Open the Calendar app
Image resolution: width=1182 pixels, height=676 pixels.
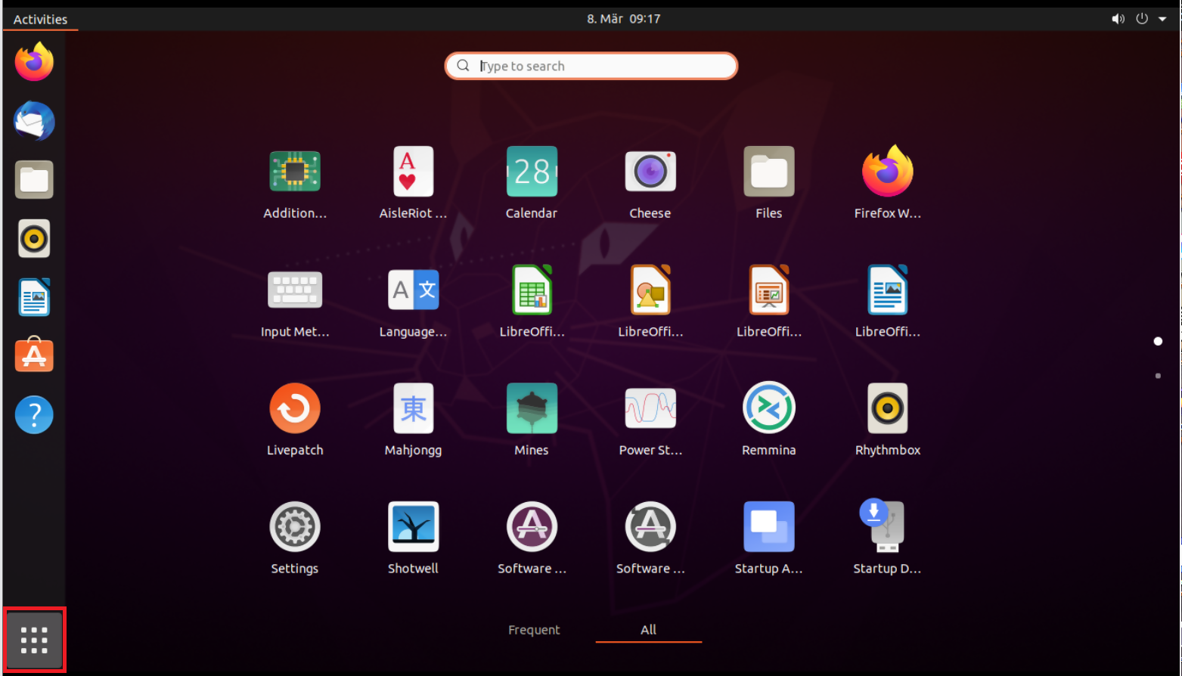[532, 172]
